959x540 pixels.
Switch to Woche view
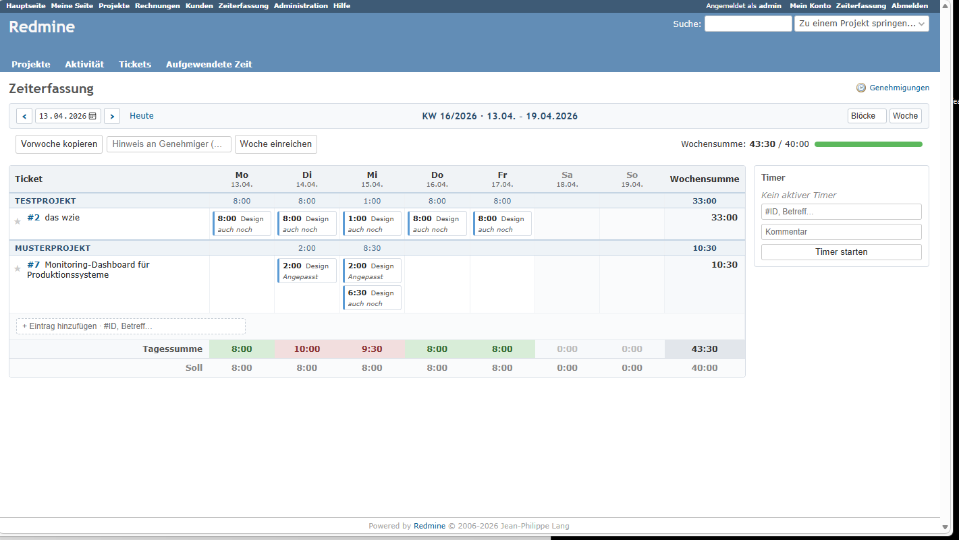click(x=905, y=115)
